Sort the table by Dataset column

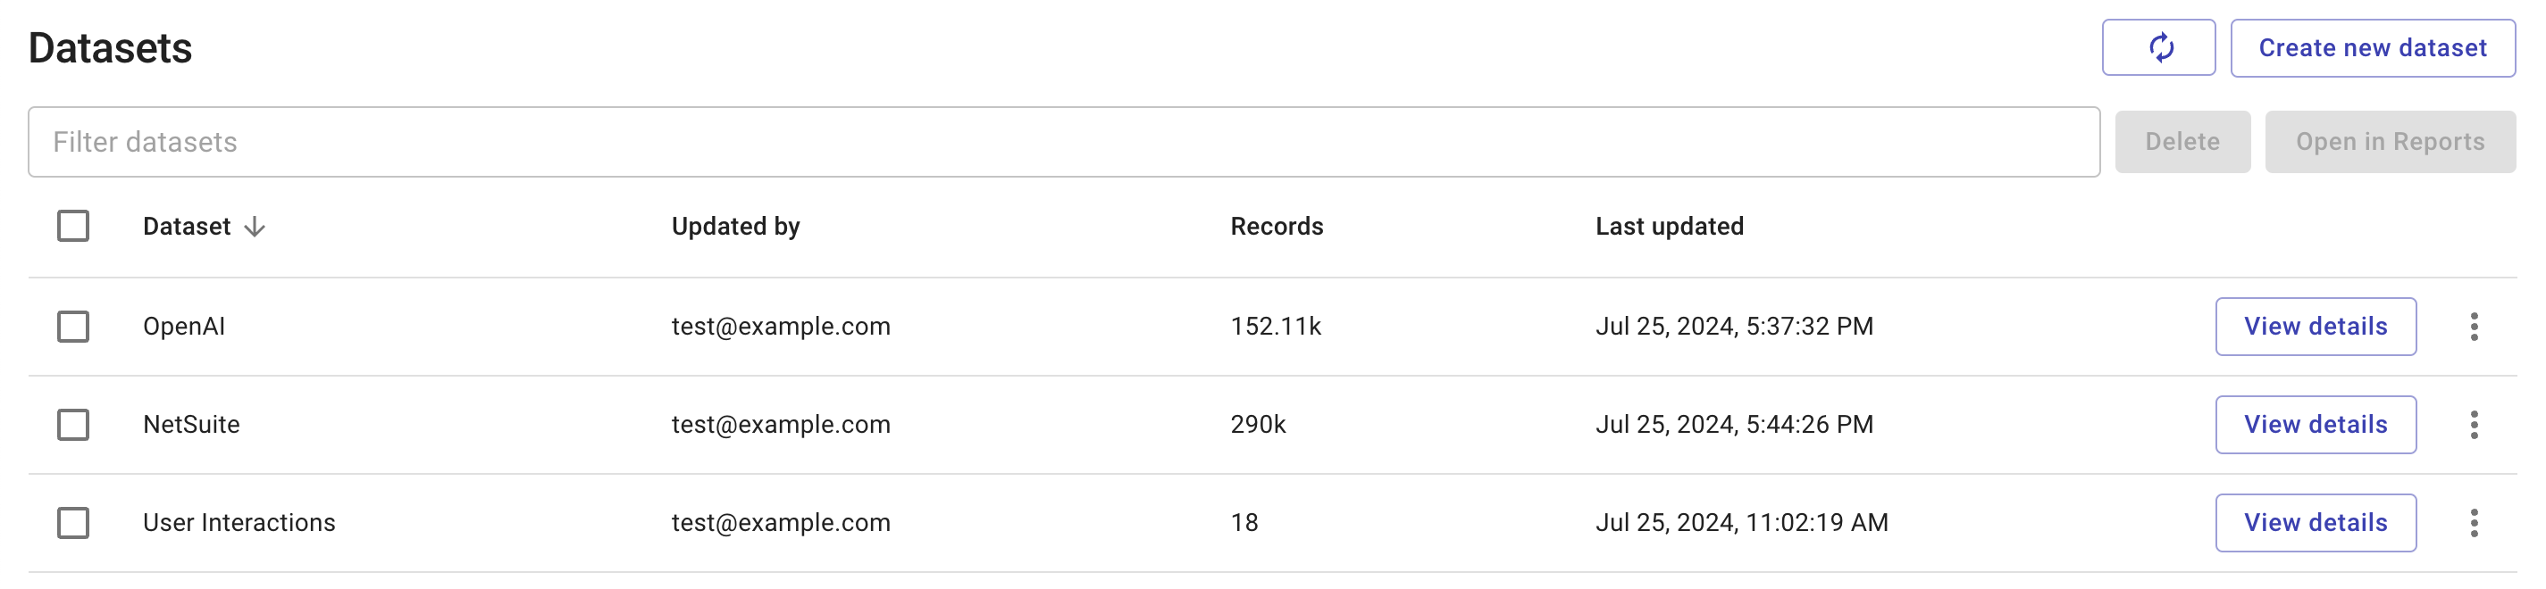click(187, 226)
